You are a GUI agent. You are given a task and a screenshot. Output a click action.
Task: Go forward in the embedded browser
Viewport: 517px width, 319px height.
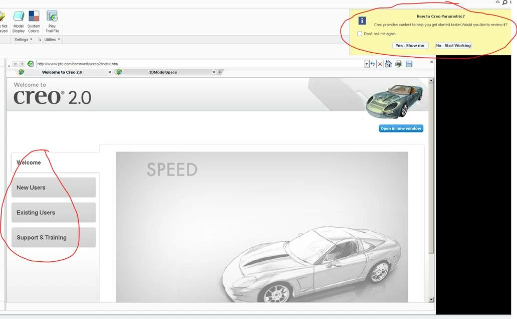pyautogui.click(x=22, y=64)
